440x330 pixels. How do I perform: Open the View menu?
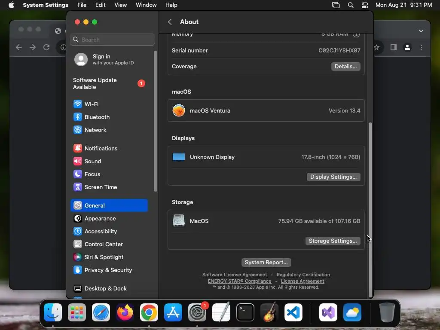tap(120, 5)
